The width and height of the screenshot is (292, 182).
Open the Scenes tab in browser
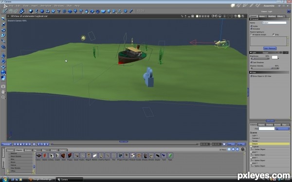click(10, 150)
